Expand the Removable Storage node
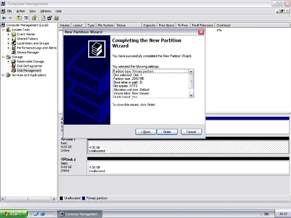 [8, 62]
